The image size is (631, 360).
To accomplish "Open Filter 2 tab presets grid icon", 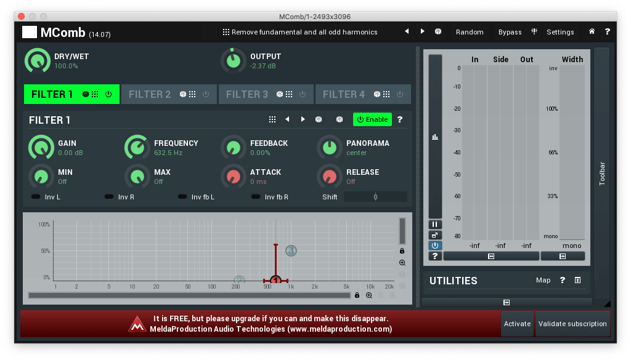I will pos(192,94).
